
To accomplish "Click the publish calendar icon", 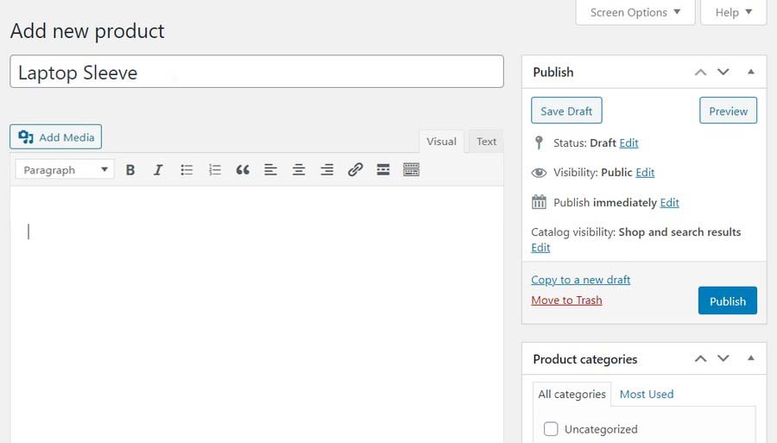I will tap(539, 202).
